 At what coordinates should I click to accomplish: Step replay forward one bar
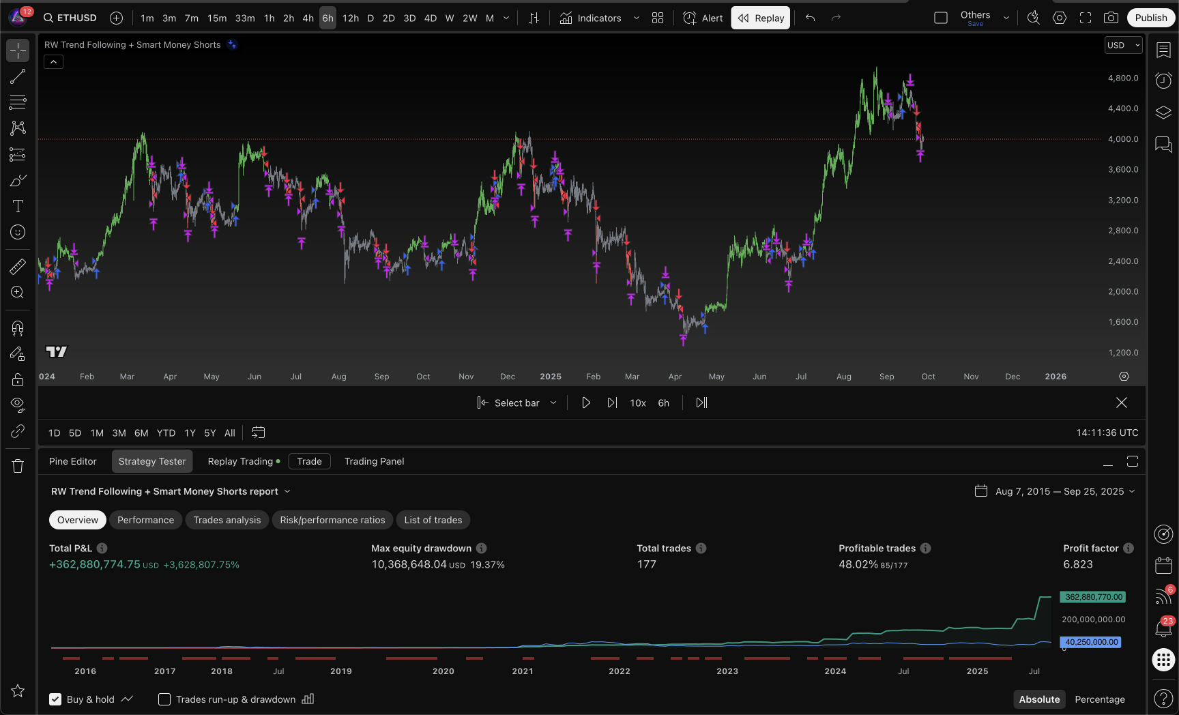coord(612,403)
